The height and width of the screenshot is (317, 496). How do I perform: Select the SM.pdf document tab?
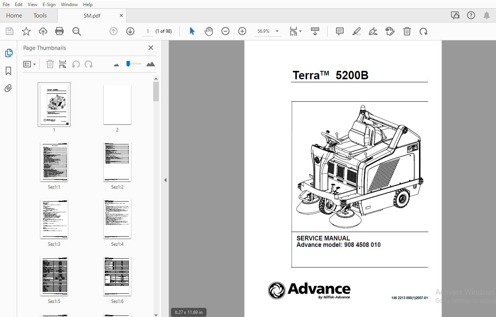click(91, 16)
